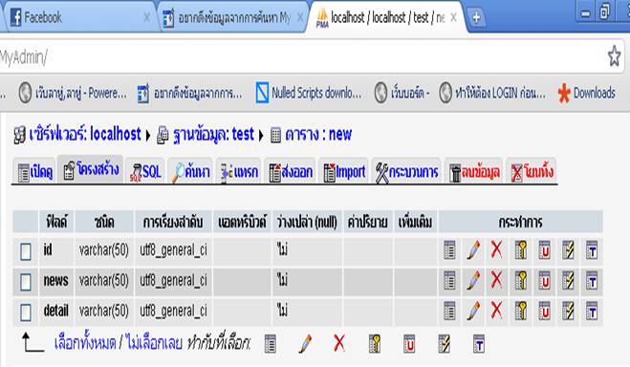Open a new browser tab
The height and width of the screenshot is (367, 630).
tap(476, 17)
